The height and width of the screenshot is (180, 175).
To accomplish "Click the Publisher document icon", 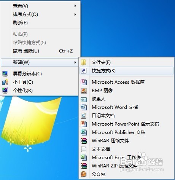I will click(84, 132).
